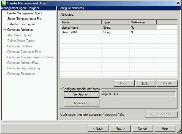Screen dimensions: 182x134
Task: Open the Create Management Agent step
Action: tap(25, 13)
